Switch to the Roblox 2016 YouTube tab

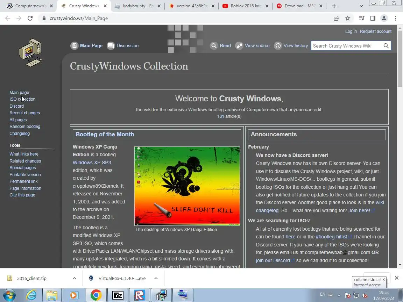(x=246, y=6)
